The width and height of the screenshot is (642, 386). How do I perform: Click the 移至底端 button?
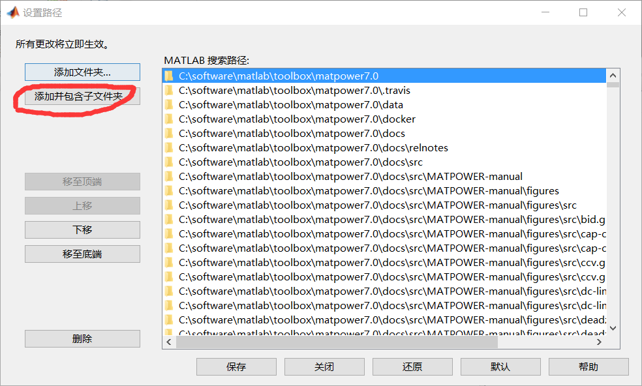tap(82, 254)
